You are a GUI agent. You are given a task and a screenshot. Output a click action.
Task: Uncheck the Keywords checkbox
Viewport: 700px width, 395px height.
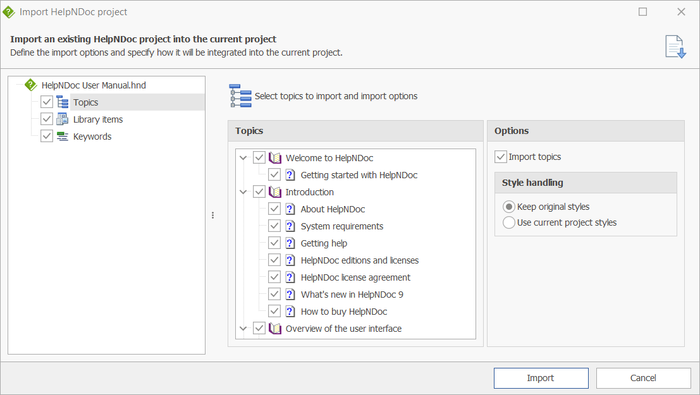tap(47, 136)
